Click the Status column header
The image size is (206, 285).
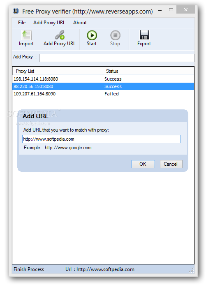tap(148, 71)
